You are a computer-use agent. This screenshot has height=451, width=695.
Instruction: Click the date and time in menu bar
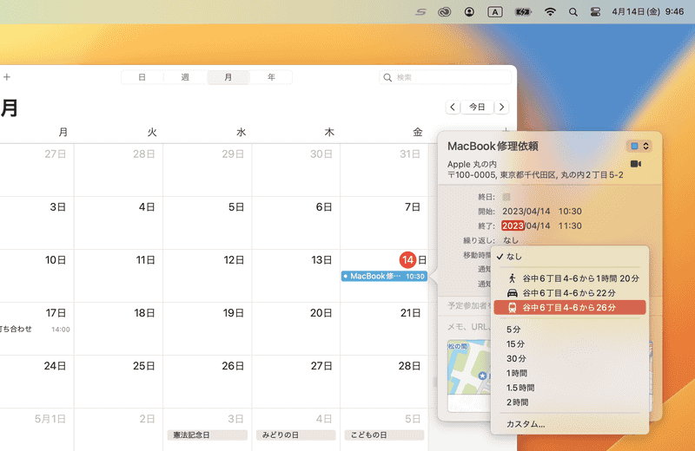click(x=648, y=12)
